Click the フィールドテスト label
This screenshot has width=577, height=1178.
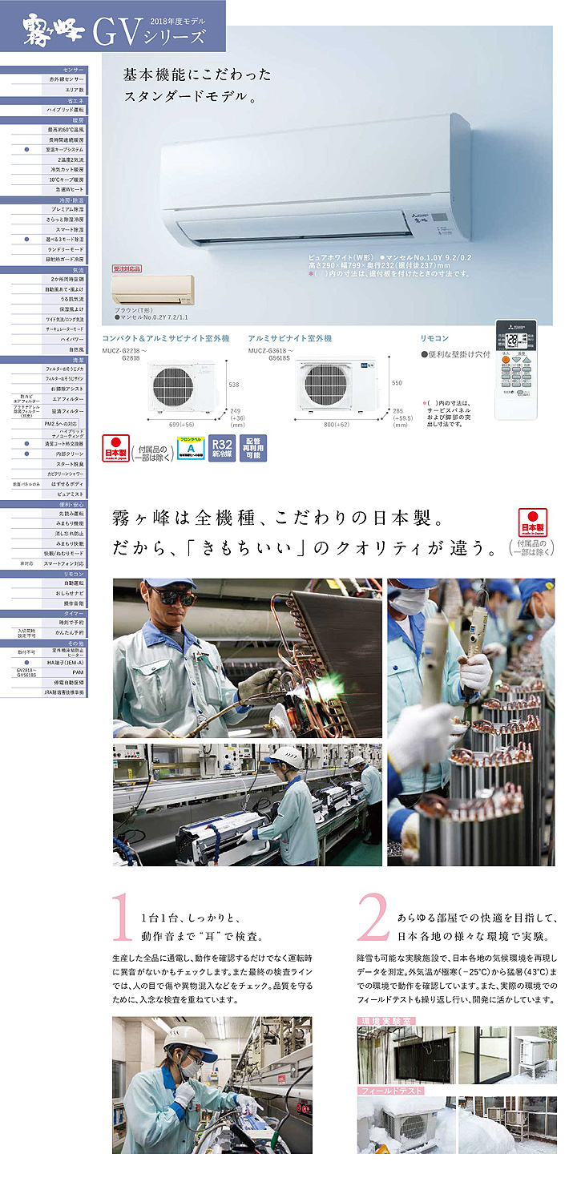point(391,1091)
